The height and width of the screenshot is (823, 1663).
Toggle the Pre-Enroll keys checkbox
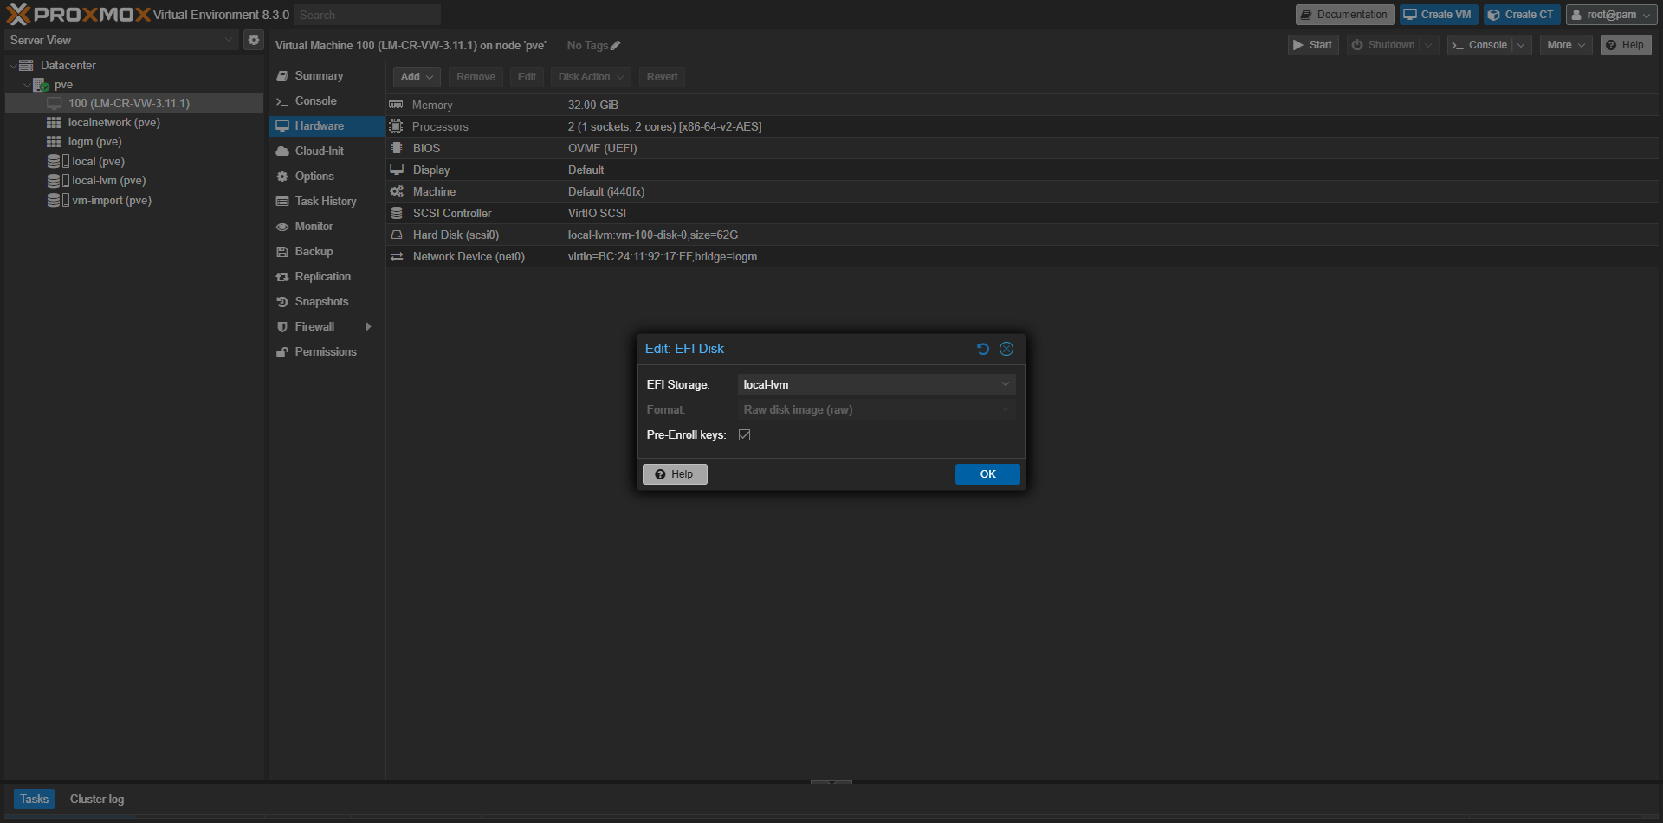(744, 435)
